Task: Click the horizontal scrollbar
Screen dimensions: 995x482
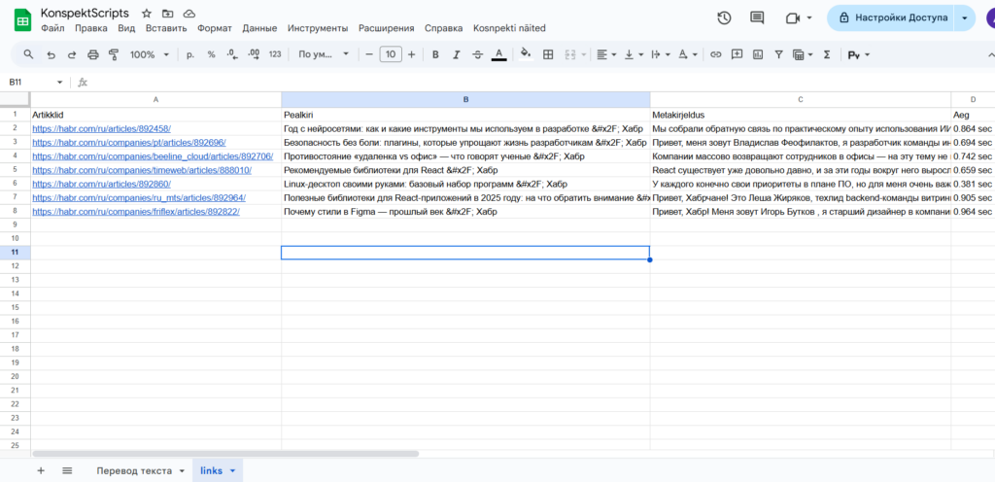Action: 225,454
